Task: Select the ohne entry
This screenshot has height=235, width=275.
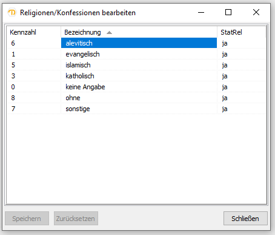Action: tap(73, 98)
